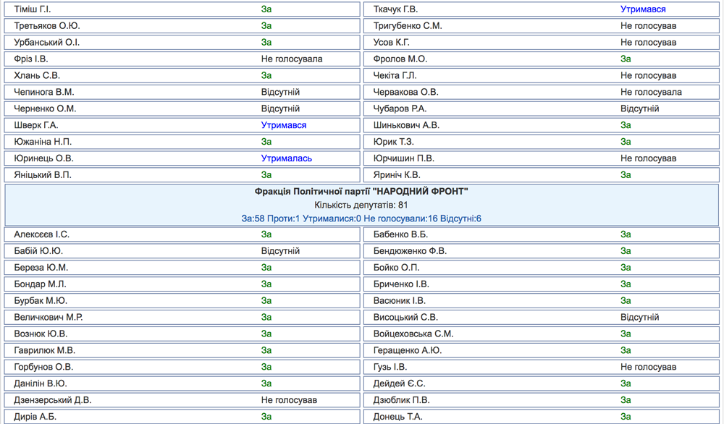Screen dimensions: 724x424
Task: Select the Червакова О.В. row
Action: (x=541, y=93)
